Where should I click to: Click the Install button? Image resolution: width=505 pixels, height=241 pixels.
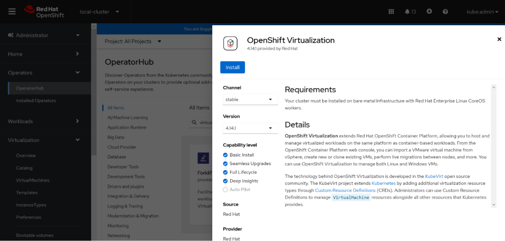click(x=233, y=67)
